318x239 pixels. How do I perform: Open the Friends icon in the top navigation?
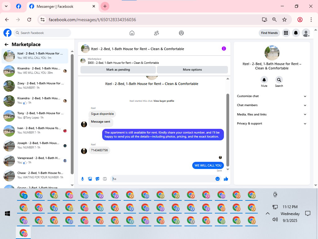pyautogui.click(x=157, y=33)
